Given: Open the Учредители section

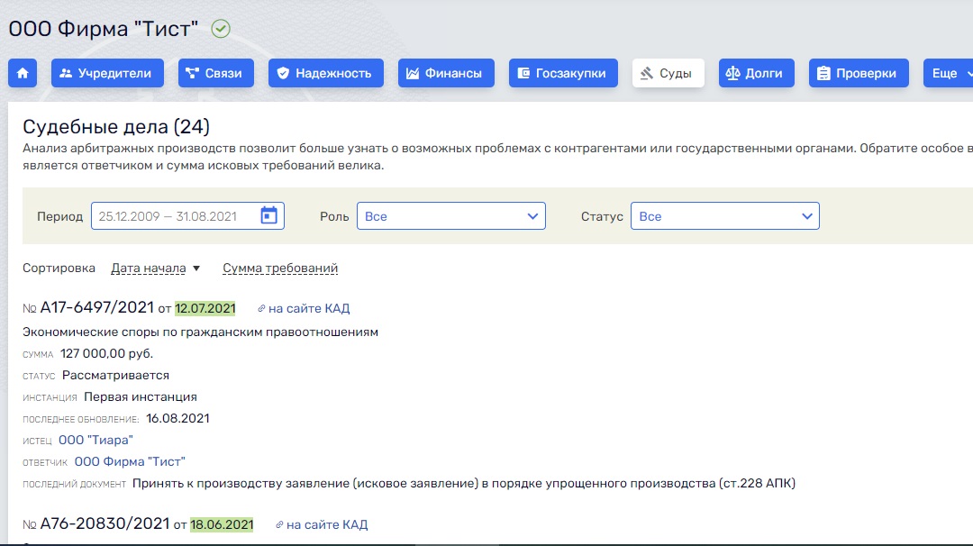Looking at the screenshot, I should [x=107, y=73].
